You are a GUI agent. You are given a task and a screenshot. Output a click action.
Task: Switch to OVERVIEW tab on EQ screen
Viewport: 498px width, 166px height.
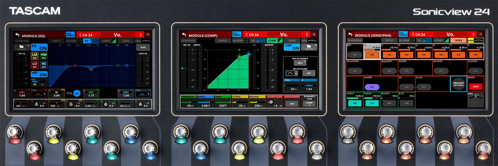tap(22, 41)
